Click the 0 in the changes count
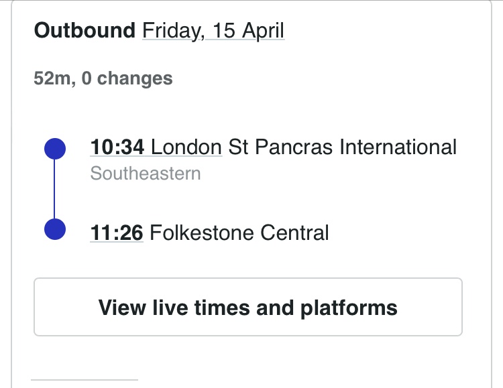Viewport: 503px width, 388px height. point(87,78)
